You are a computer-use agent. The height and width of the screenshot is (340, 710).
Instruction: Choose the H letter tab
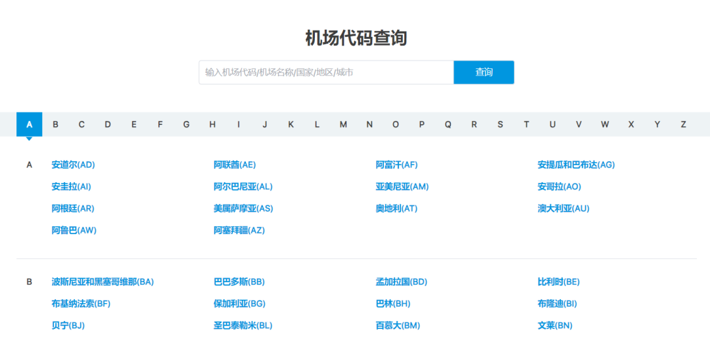212,124
